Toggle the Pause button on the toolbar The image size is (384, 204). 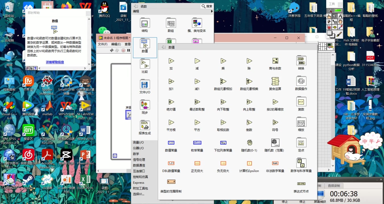tap(128, 50)
